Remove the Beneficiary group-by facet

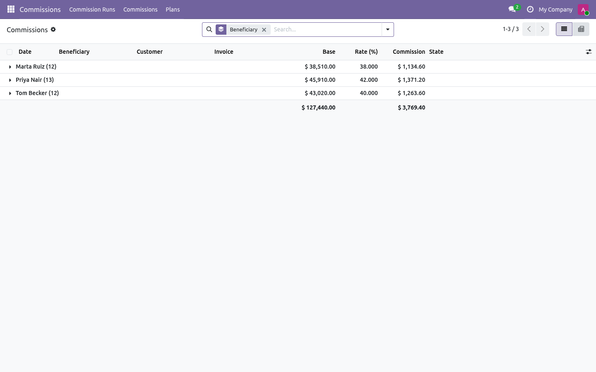(264, 30)
